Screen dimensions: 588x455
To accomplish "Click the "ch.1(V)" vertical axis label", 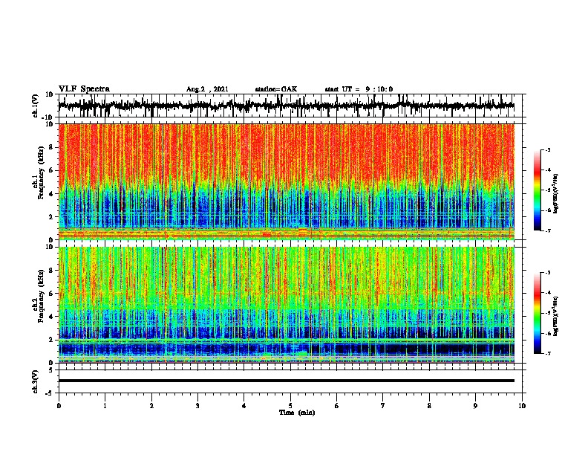I will [36, 106].
